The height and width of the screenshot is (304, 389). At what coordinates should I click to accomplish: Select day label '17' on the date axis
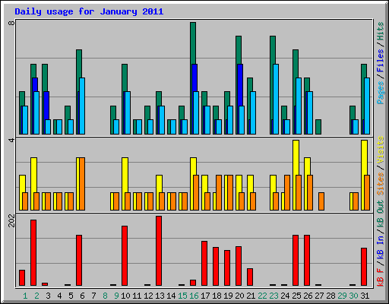[x=205, y=296]
